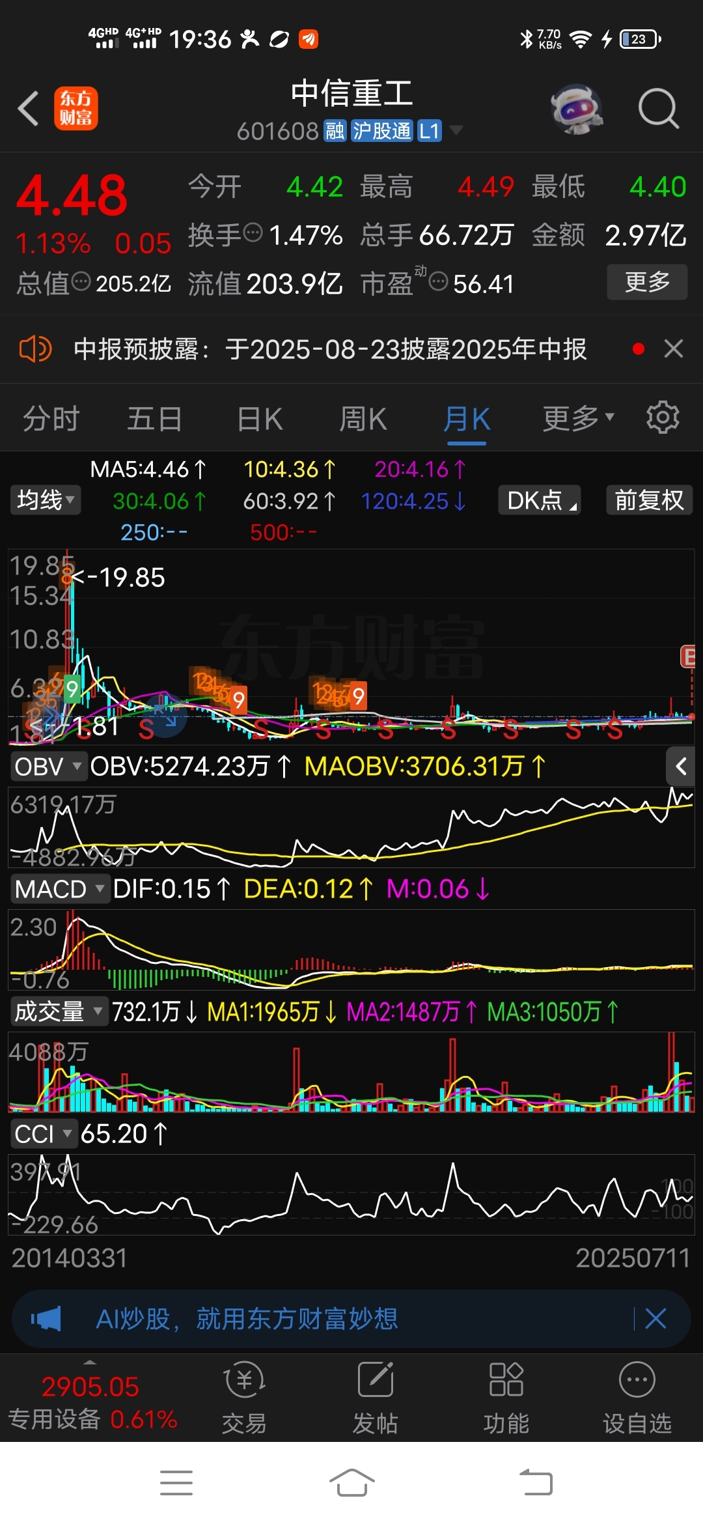Switch to 分时 tab

click(x=51, y=418)
